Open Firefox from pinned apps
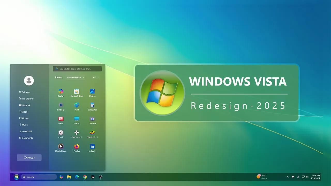This screenshot has height=186, width=331. 77,148
